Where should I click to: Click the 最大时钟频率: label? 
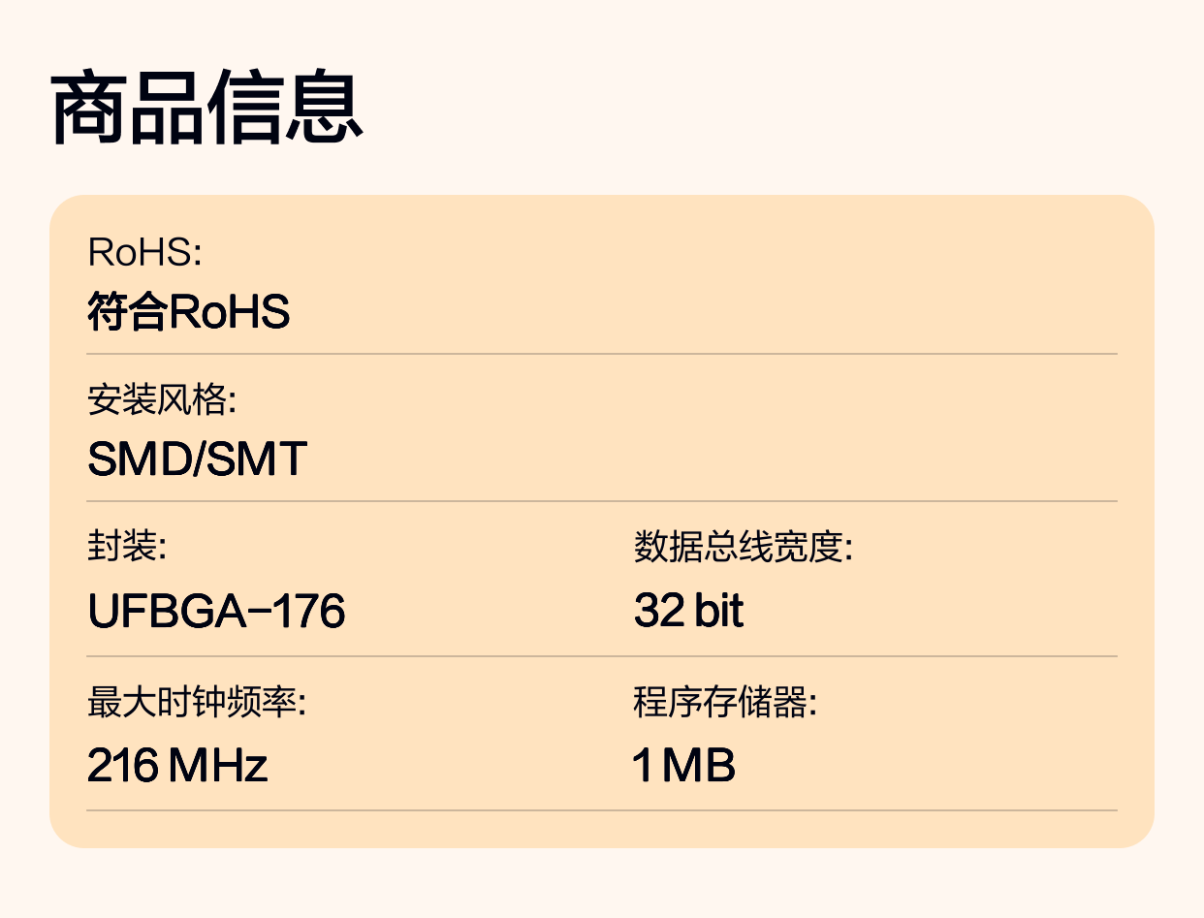click(x=197, y=702)
